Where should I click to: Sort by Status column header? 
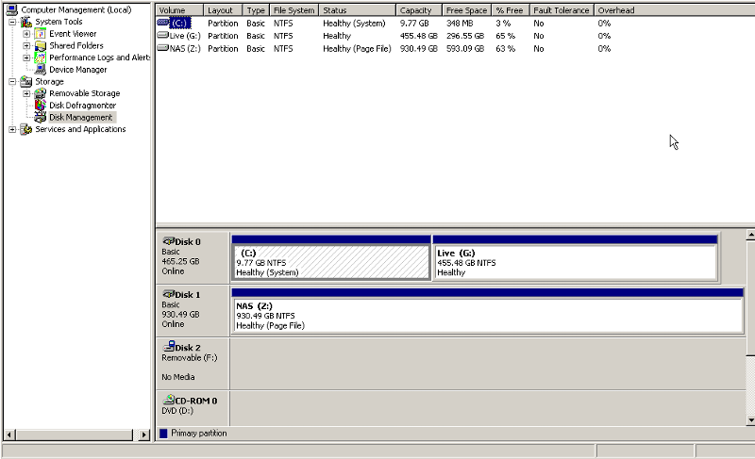click(358, 10)
